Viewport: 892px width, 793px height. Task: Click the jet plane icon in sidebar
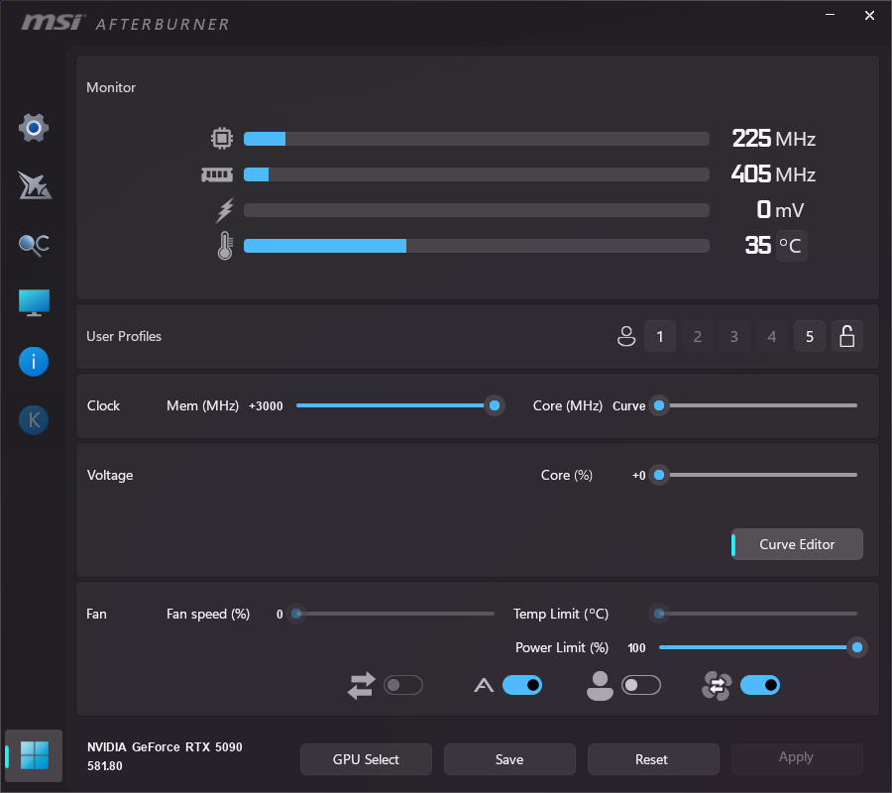34,185
